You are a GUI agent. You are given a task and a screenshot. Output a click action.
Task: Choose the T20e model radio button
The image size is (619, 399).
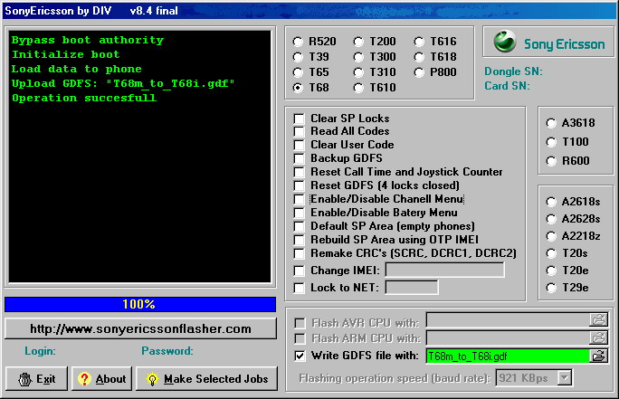(551, 271)
